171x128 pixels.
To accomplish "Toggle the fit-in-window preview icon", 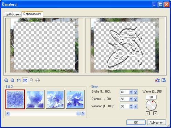I will [x=25, y=80].
